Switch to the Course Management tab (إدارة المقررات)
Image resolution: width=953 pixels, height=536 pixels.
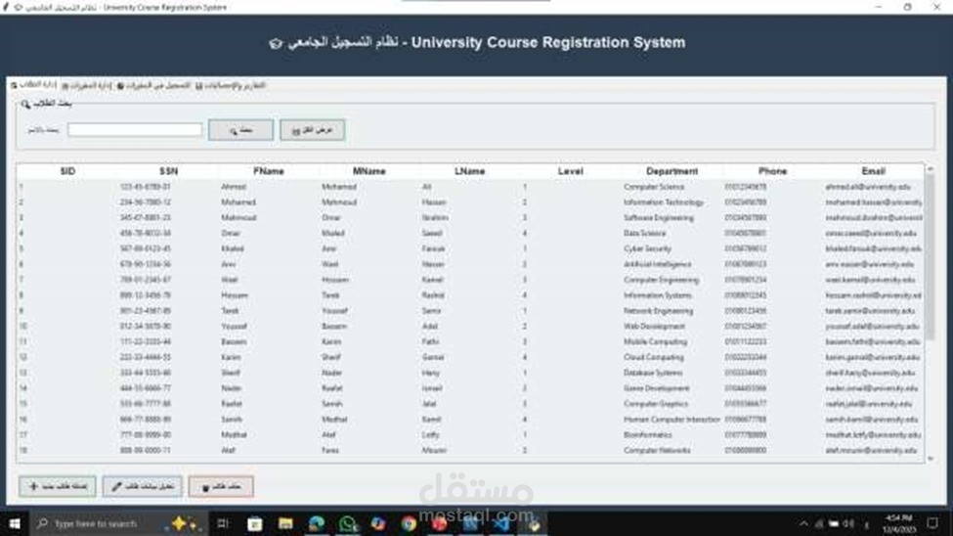[87, 86]
